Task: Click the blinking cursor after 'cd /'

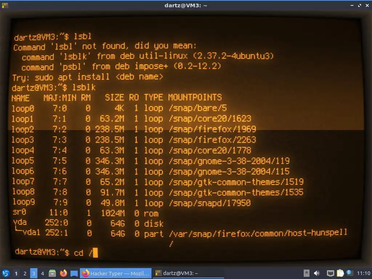Action: pyautogui.click(x=96, y=253)
